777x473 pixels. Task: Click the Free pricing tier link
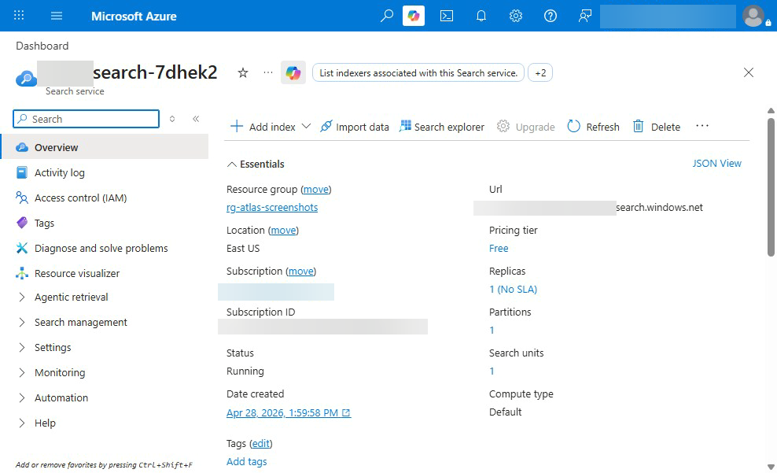point(499,249)
